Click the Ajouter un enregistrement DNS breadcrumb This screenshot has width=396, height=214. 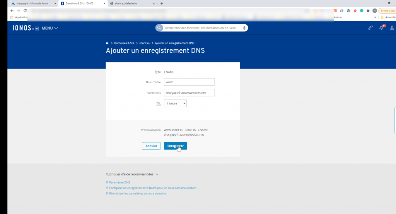(174, 43)
